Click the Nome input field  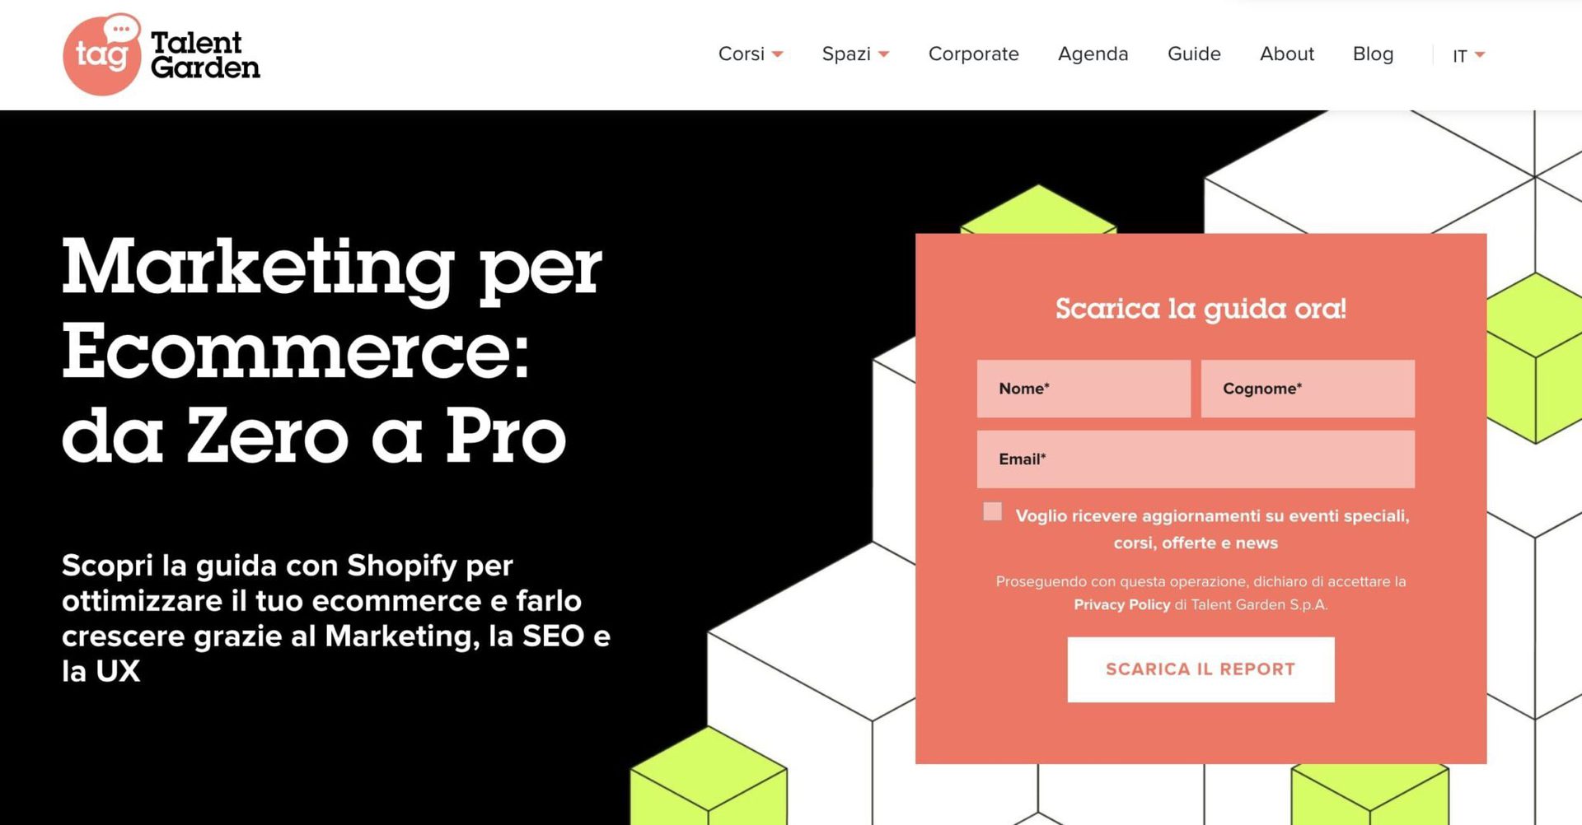(x=1084, y=389)
